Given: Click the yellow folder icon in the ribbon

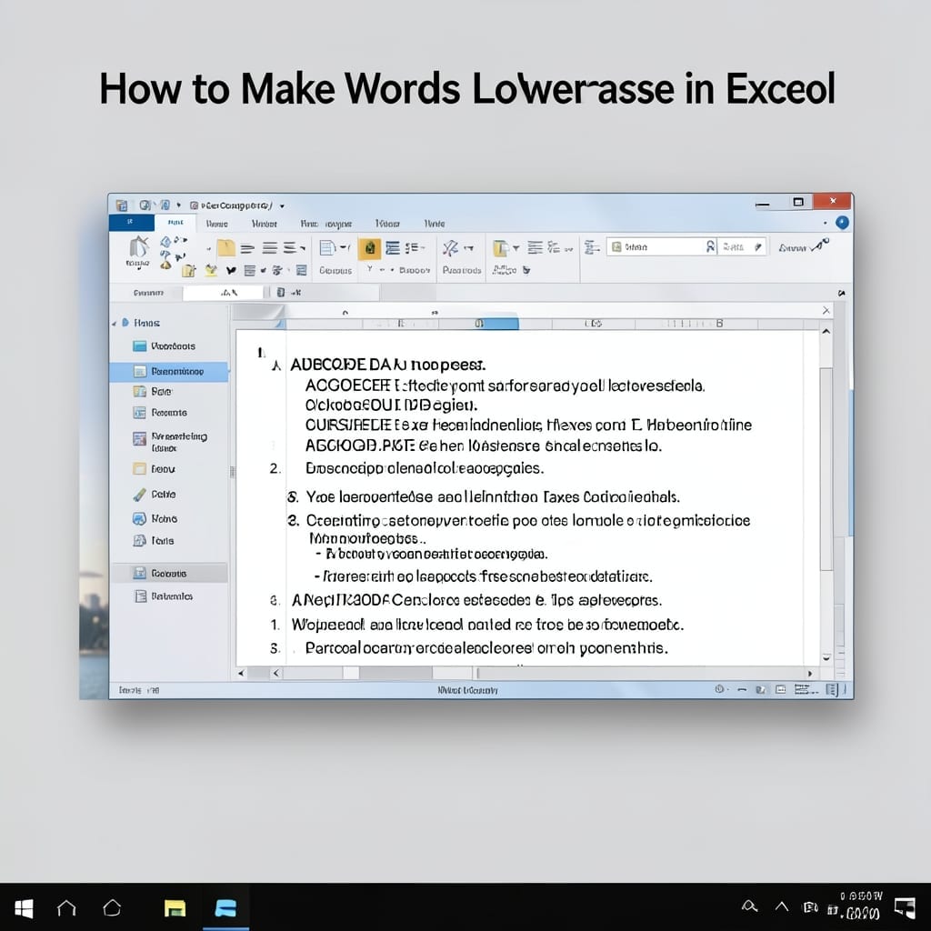Looking at the screenshot, I should point(226,247).
